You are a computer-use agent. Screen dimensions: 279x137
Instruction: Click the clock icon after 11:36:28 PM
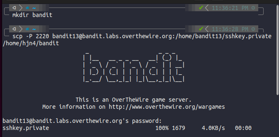[253, 29]
